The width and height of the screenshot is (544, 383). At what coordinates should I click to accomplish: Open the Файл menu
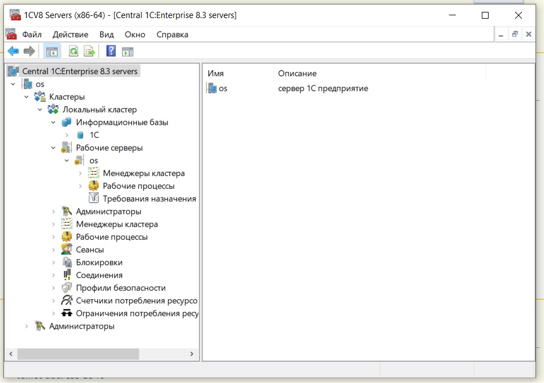(x=32, y=35)
